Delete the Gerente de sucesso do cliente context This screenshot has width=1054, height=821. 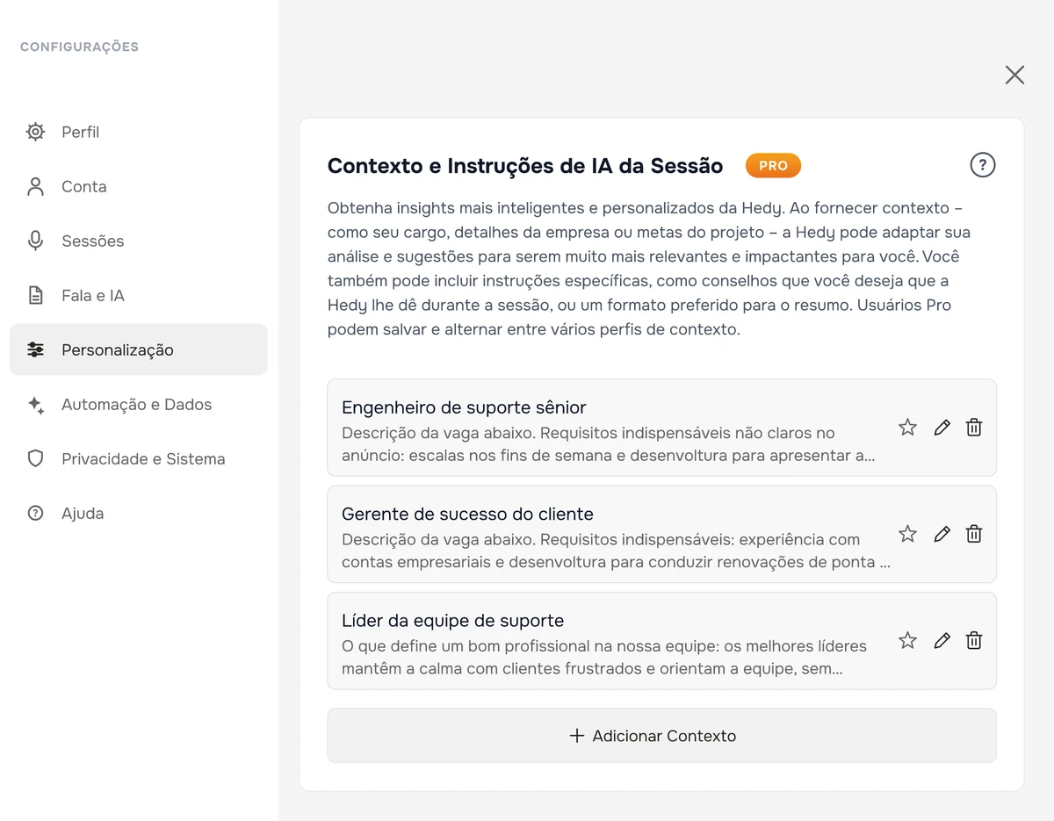pos(974,534)
